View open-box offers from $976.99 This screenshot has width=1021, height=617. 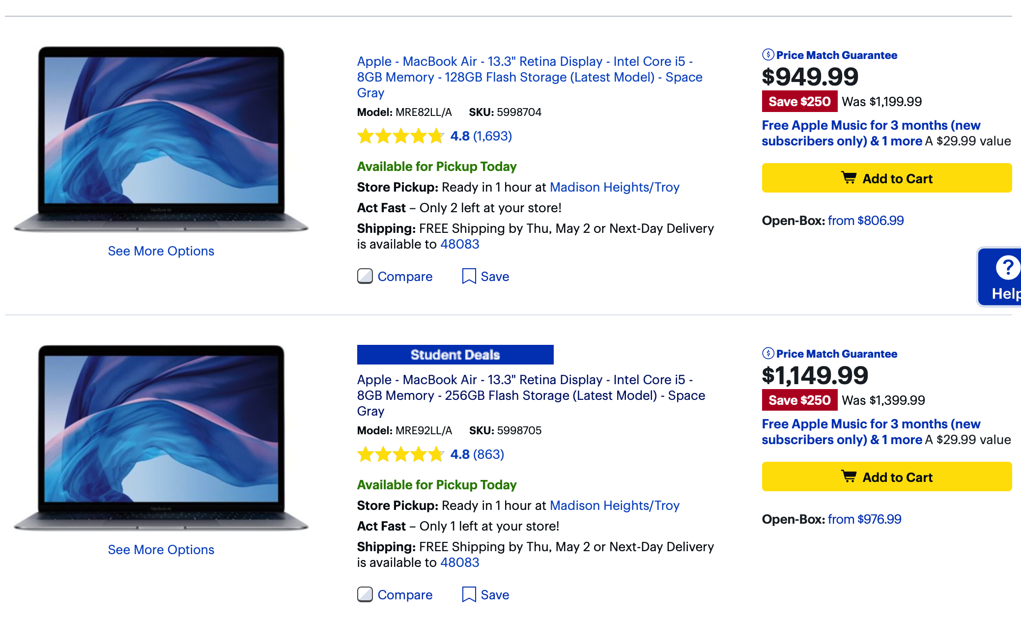coord(864,519)
